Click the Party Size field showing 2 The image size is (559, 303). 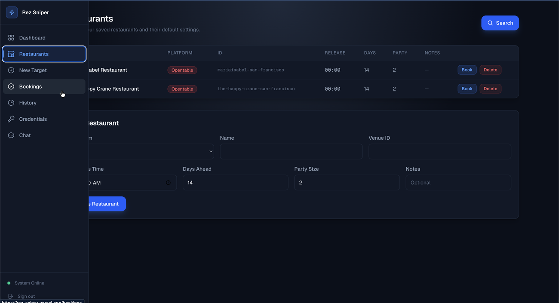pos(347,183)
